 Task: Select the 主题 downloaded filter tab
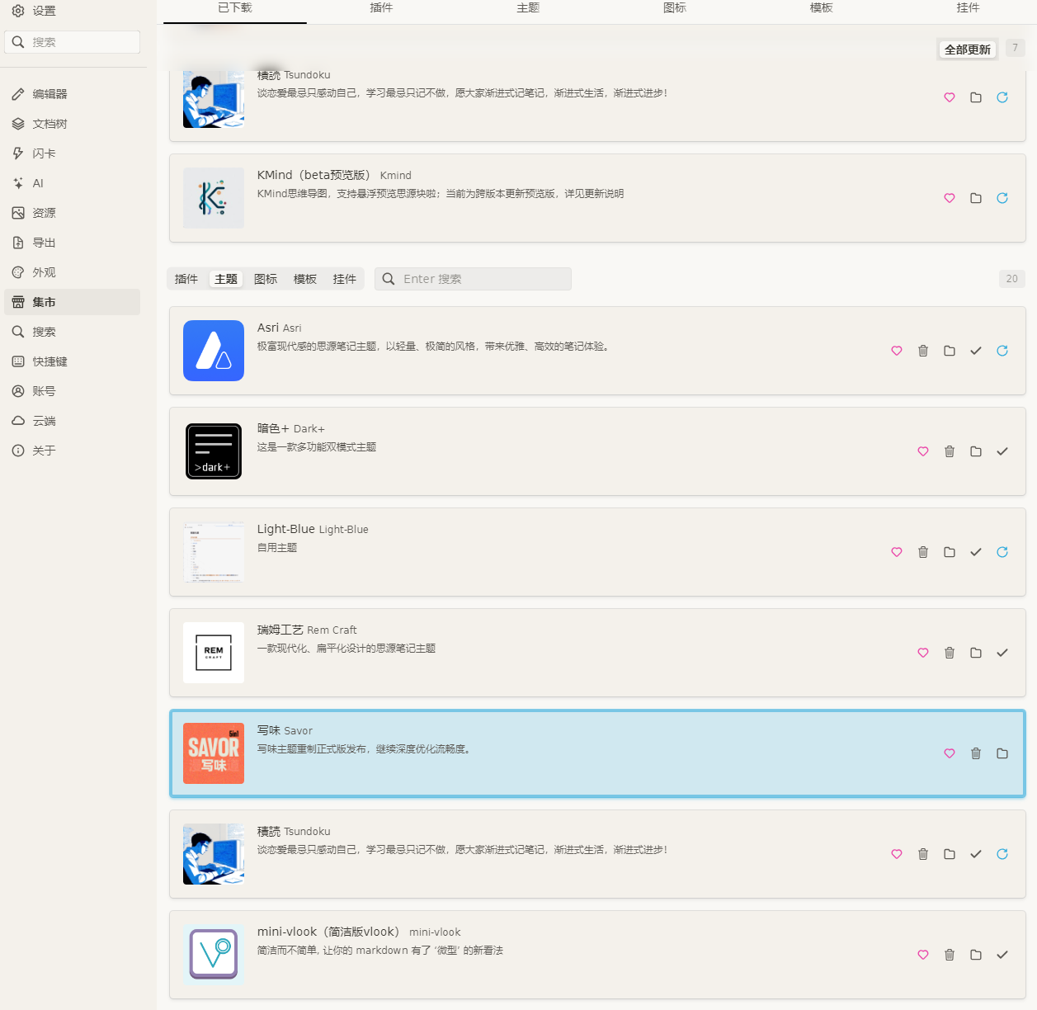click(x=226, y=279)
